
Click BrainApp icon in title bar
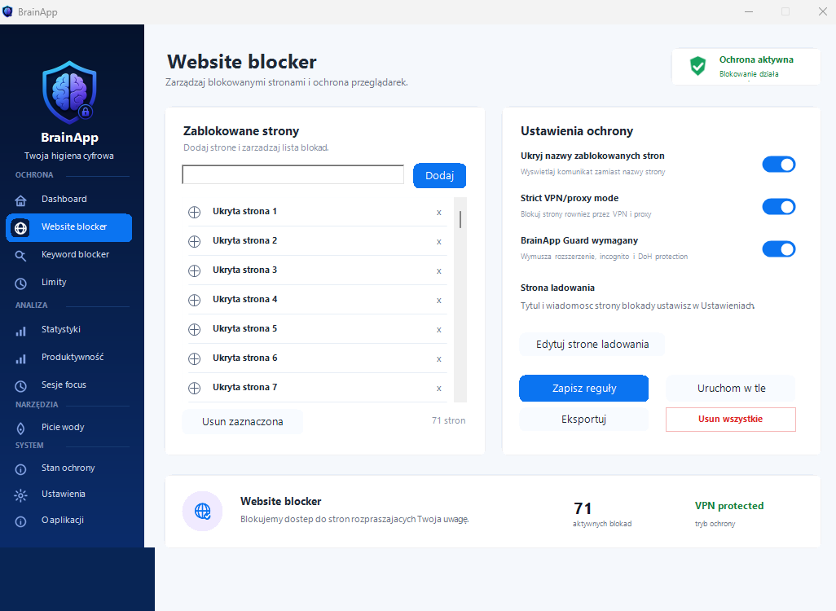7,11
